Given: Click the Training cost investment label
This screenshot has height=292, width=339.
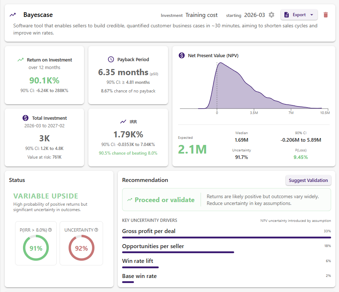Looking at the screenshot, I should coord(201,15).
